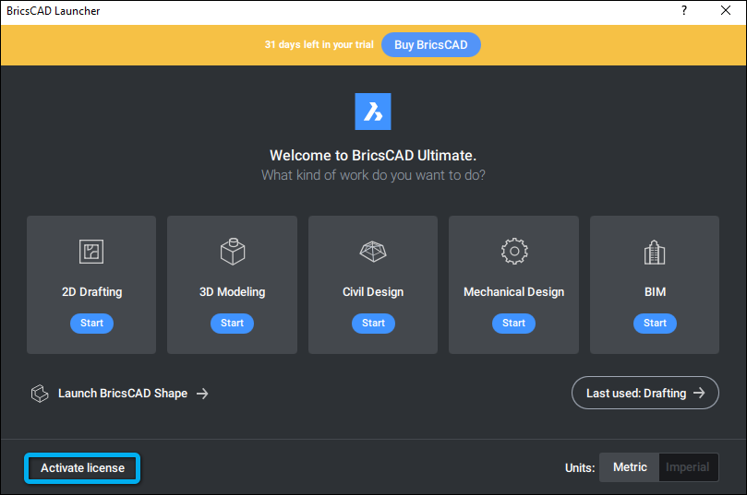
Task: Launch BricsCAD Shape via its link
Action: click(123, 394)
